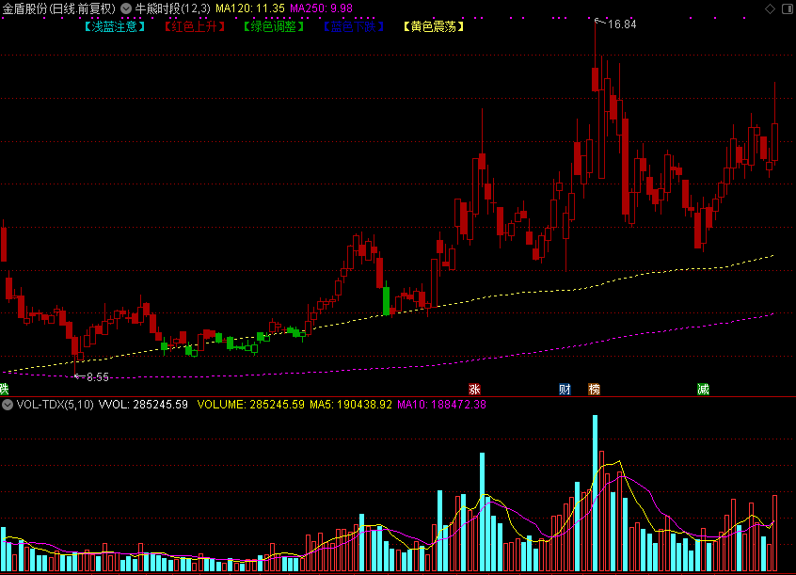Image resolution: width=796 pixels, height=575 pixels.
Task: Click the VOLUME: 285245.59 value
Action: (x=251, y=405)
